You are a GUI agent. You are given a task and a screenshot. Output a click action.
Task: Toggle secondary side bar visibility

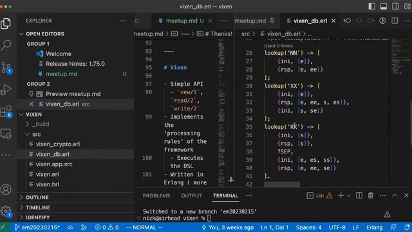[x=395, y=6]
